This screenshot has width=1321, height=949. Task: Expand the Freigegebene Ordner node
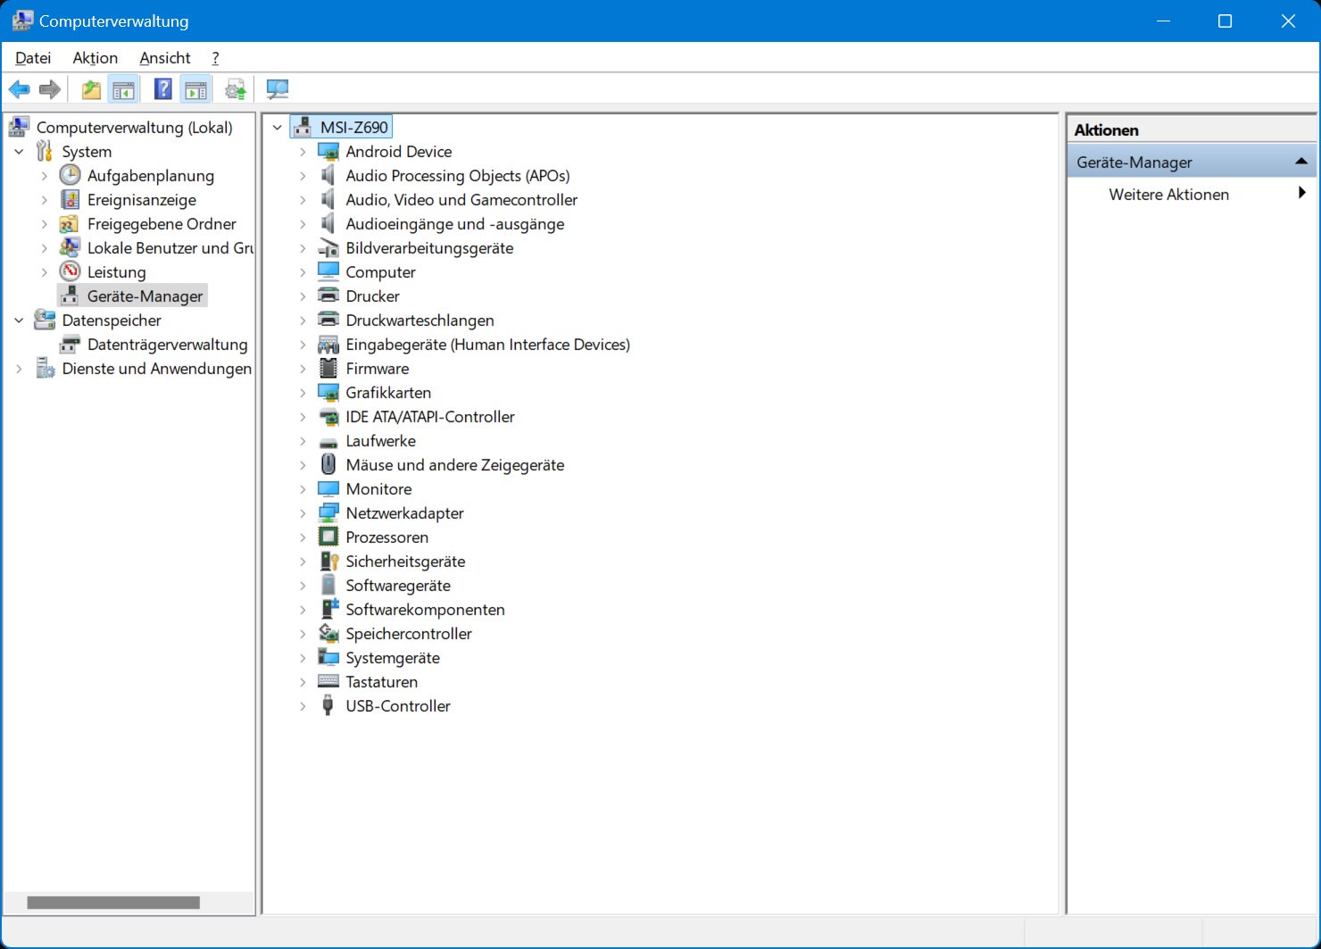(45, 224)
